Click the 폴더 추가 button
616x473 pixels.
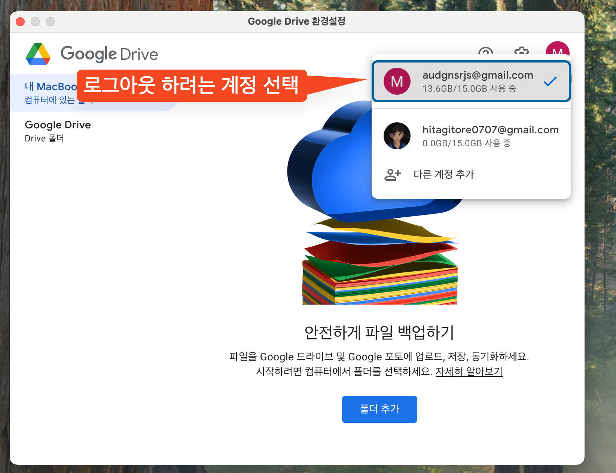379,409
